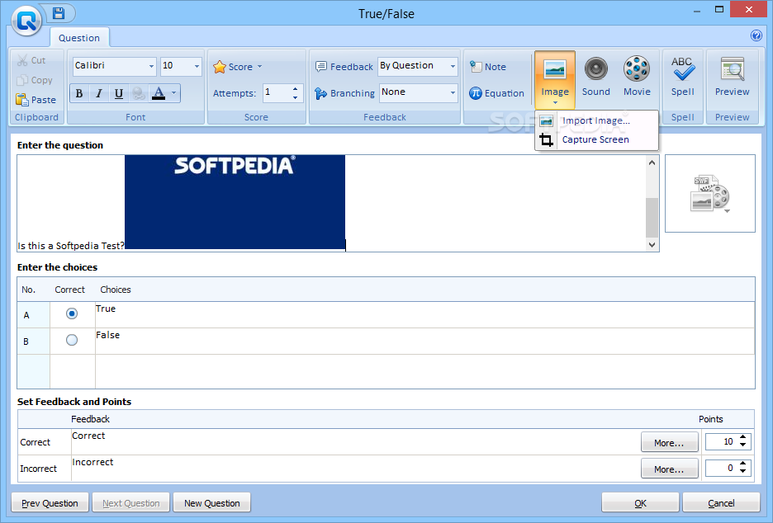Click the Capture Screen crop icon
This screenshot has height=523, width=773.
coord(546,140)
